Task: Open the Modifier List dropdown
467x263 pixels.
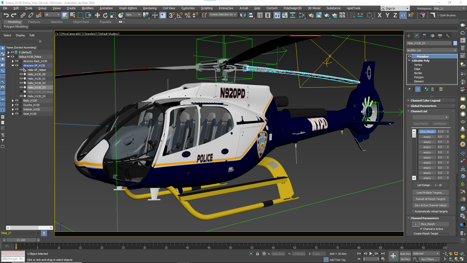Action: (x=432, y=50)
